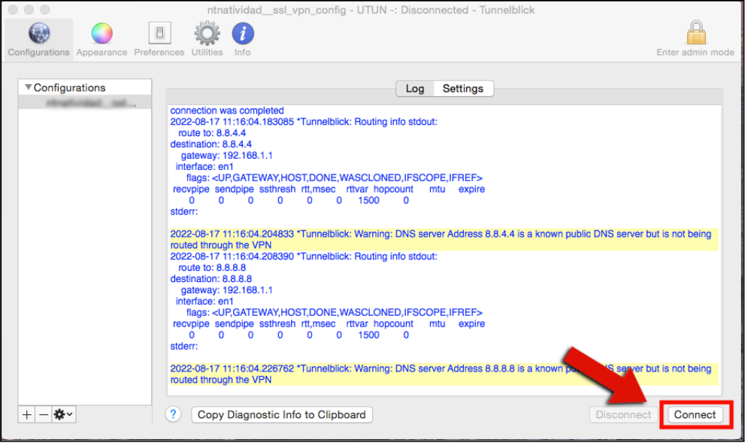Remove the configuration with the minus button
745x443 pixels.
coord(44,414)
